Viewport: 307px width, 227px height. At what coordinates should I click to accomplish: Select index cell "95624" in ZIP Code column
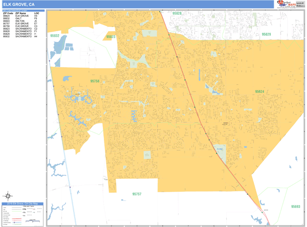(6, 16)
